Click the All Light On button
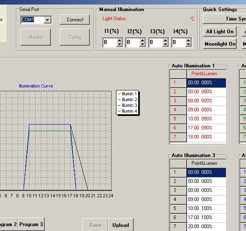 pos(220,32)
